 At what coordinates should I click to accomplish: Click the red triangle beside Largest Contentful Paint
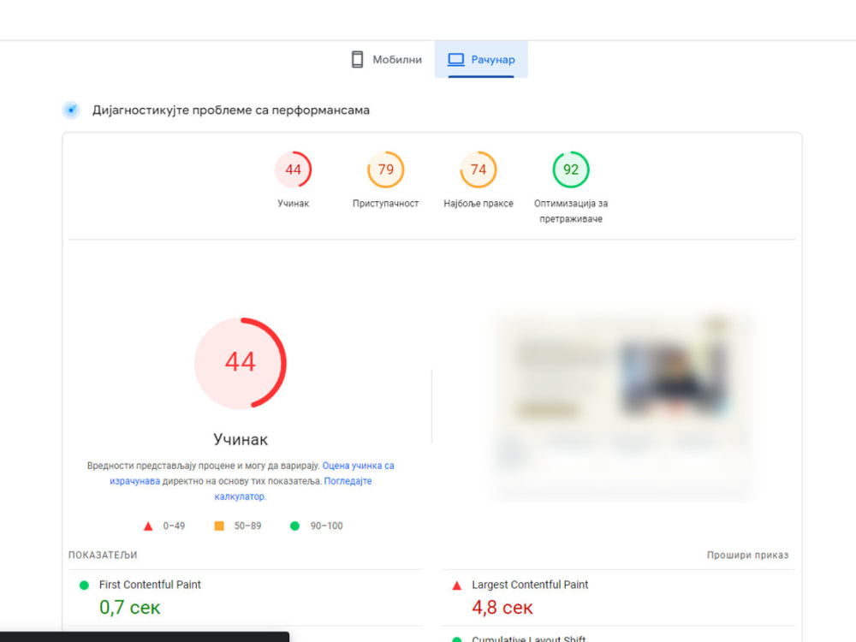point(457,586)
